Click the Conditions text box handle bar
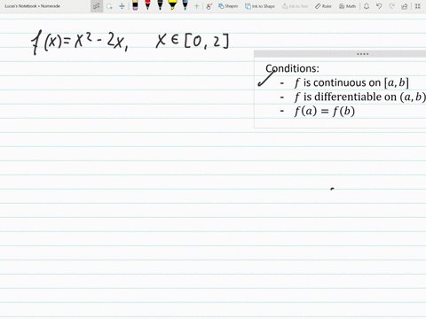Image resolution: width=426 pixels, height=319 pixels. [340, 54]
